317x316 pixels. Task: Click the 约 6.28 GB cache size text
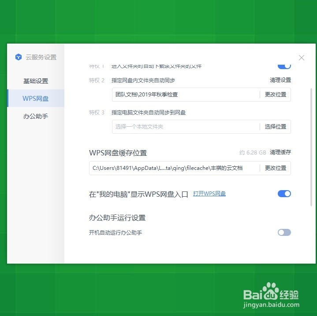253,152
